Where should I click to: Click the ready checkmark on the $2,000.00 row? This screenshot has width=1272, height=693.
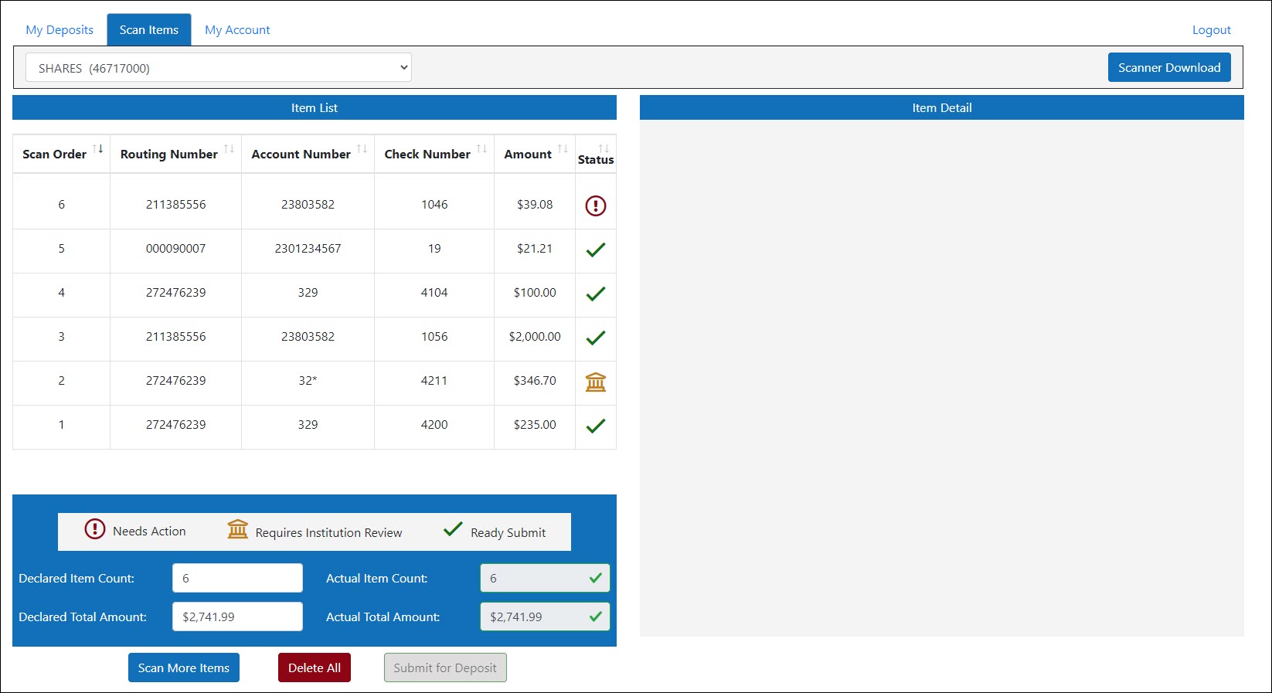pos(595,338)
